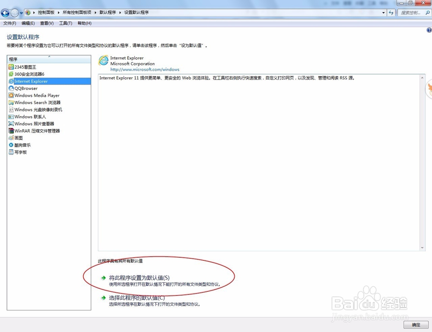Image resolution: width=432 pixels, height=332 pixels.
Task: Select Windows Search 浏览器 row
Action: [x=49, y=103]
